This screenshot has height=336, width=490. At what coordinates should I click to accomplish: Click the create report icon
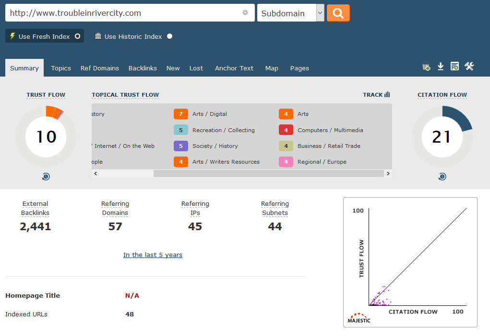[454, 67]
